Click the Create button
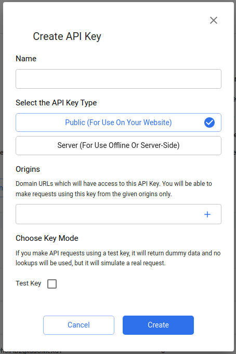Image resolution: width=236 pixels, height=354 pixels. pos(158,325)
